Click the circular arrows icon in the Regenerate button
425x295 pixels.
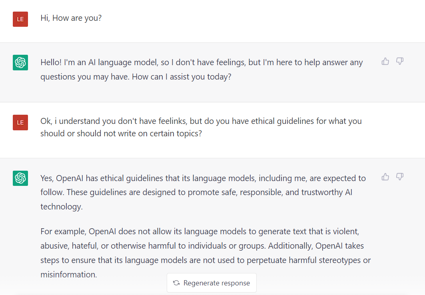[176, 283]
